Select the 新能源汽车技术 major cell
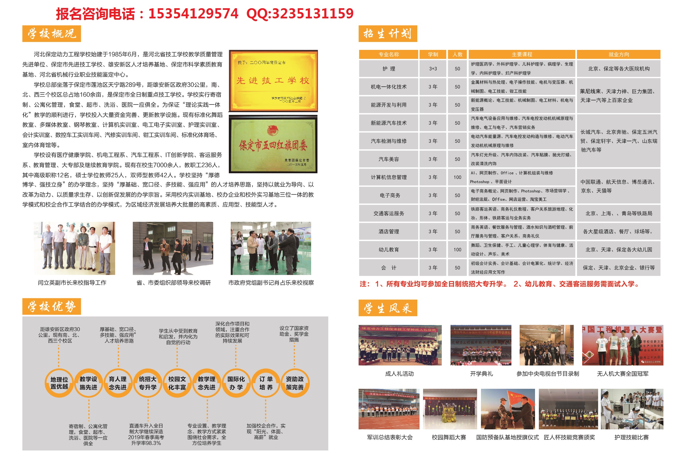The image size is (684, 465). 389,123
